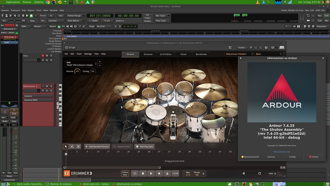Switch to EZdrummer Grid Editor tab
The width and height of the screenshot is (330, 186).
pos(166,54)
